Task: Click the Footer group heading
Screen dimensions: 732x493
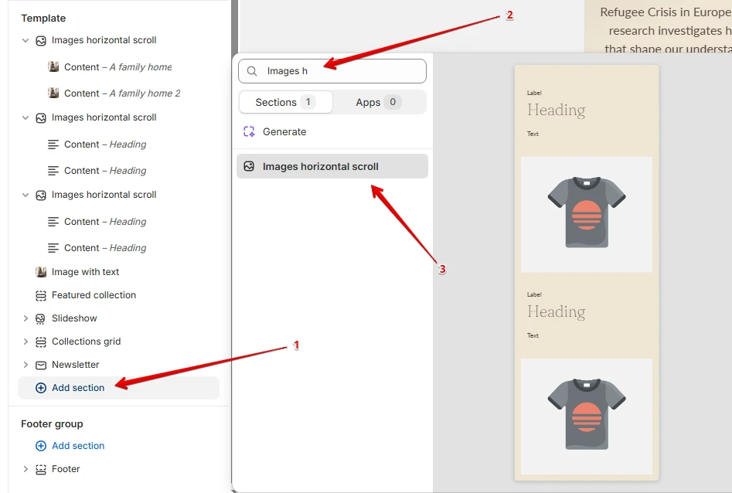Action: pyautogui.click(x=52, y=424)
